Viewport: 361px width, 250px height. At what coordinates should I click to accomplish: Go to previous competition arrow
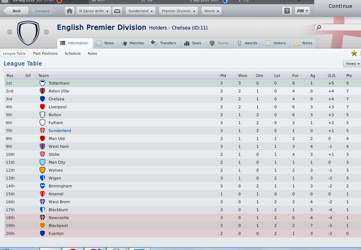(x=10, y=32)
